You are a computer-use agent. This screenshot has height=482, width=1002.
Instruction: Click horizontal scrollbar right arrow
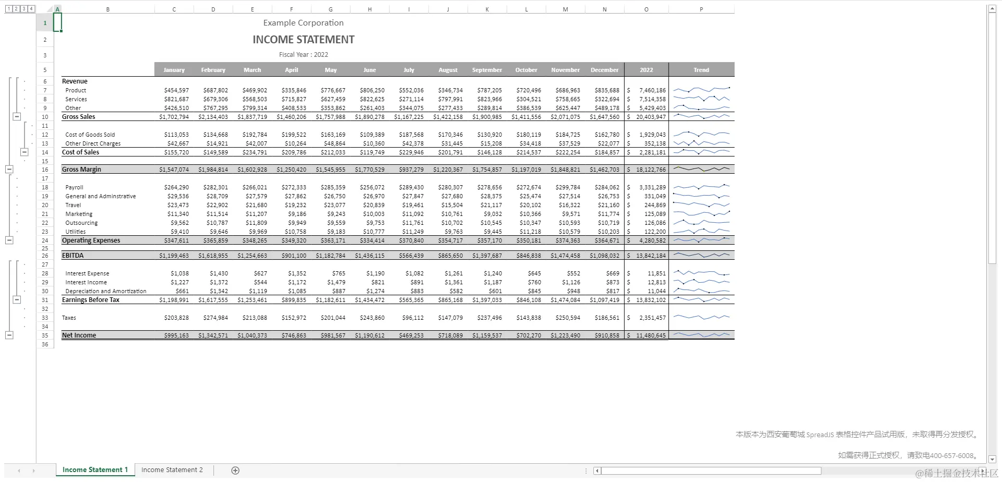pyautogui.click(x=983, y=471)
